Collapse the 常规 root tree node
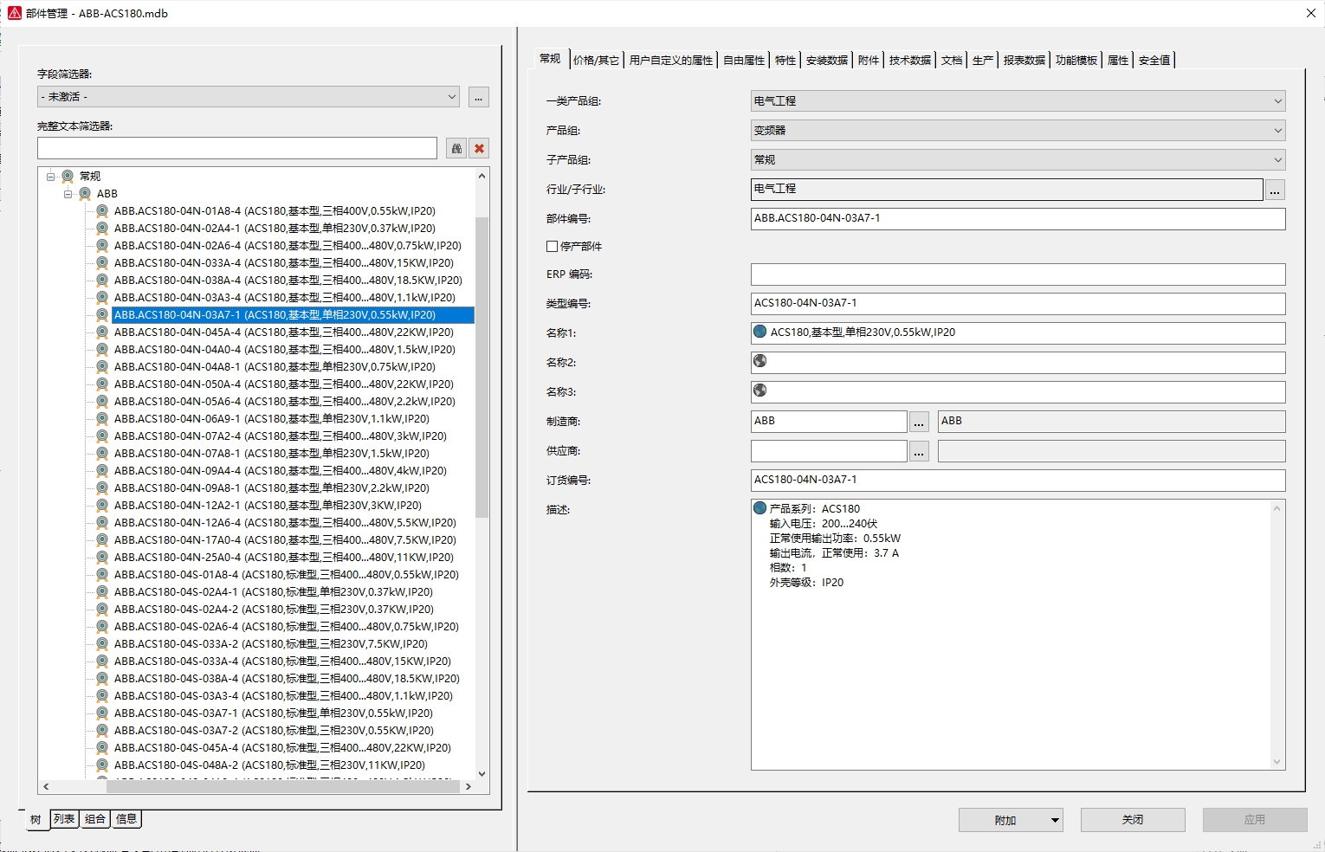1325x852 pixels. [50, 176]
